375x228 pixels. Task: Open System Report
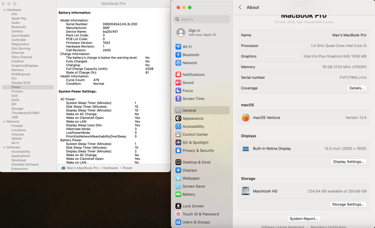(x=304, y=219)
